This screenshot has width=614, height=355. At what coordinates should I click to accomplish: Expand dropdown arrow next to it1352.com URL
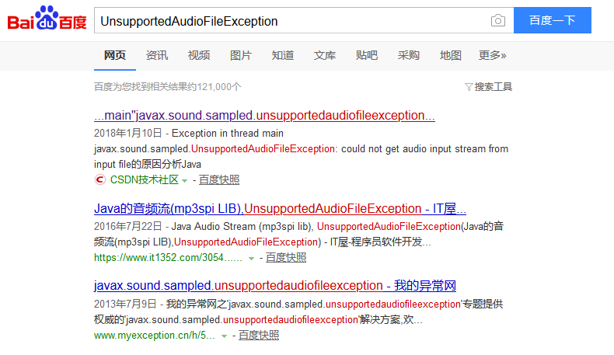click(x=251, y=259)
